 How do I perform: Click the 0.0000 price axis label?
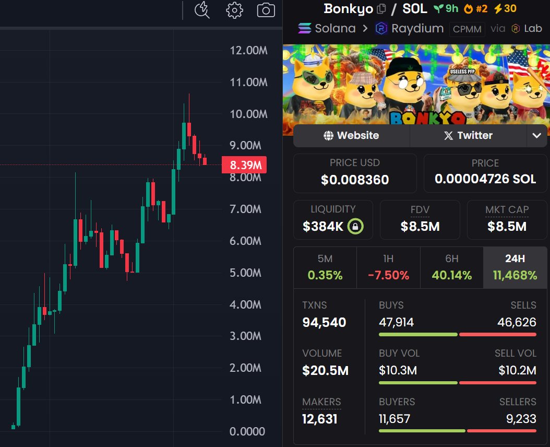pyautogui.click(x=247, y=431)
